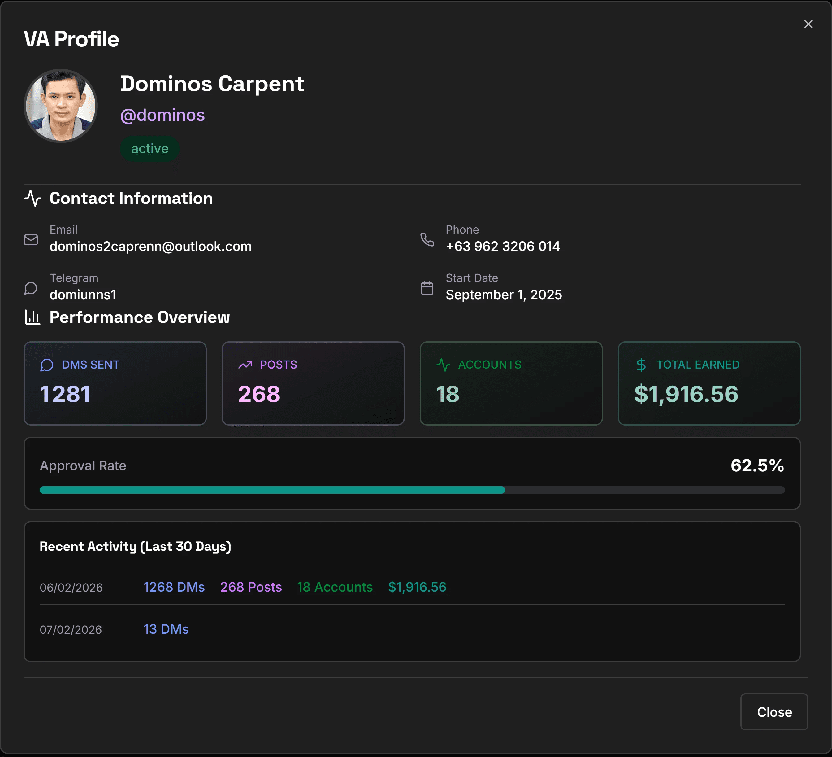Screen dimensions: 832x757
Task: Click the pulse icon beside Contact Information
Action: 32,198
